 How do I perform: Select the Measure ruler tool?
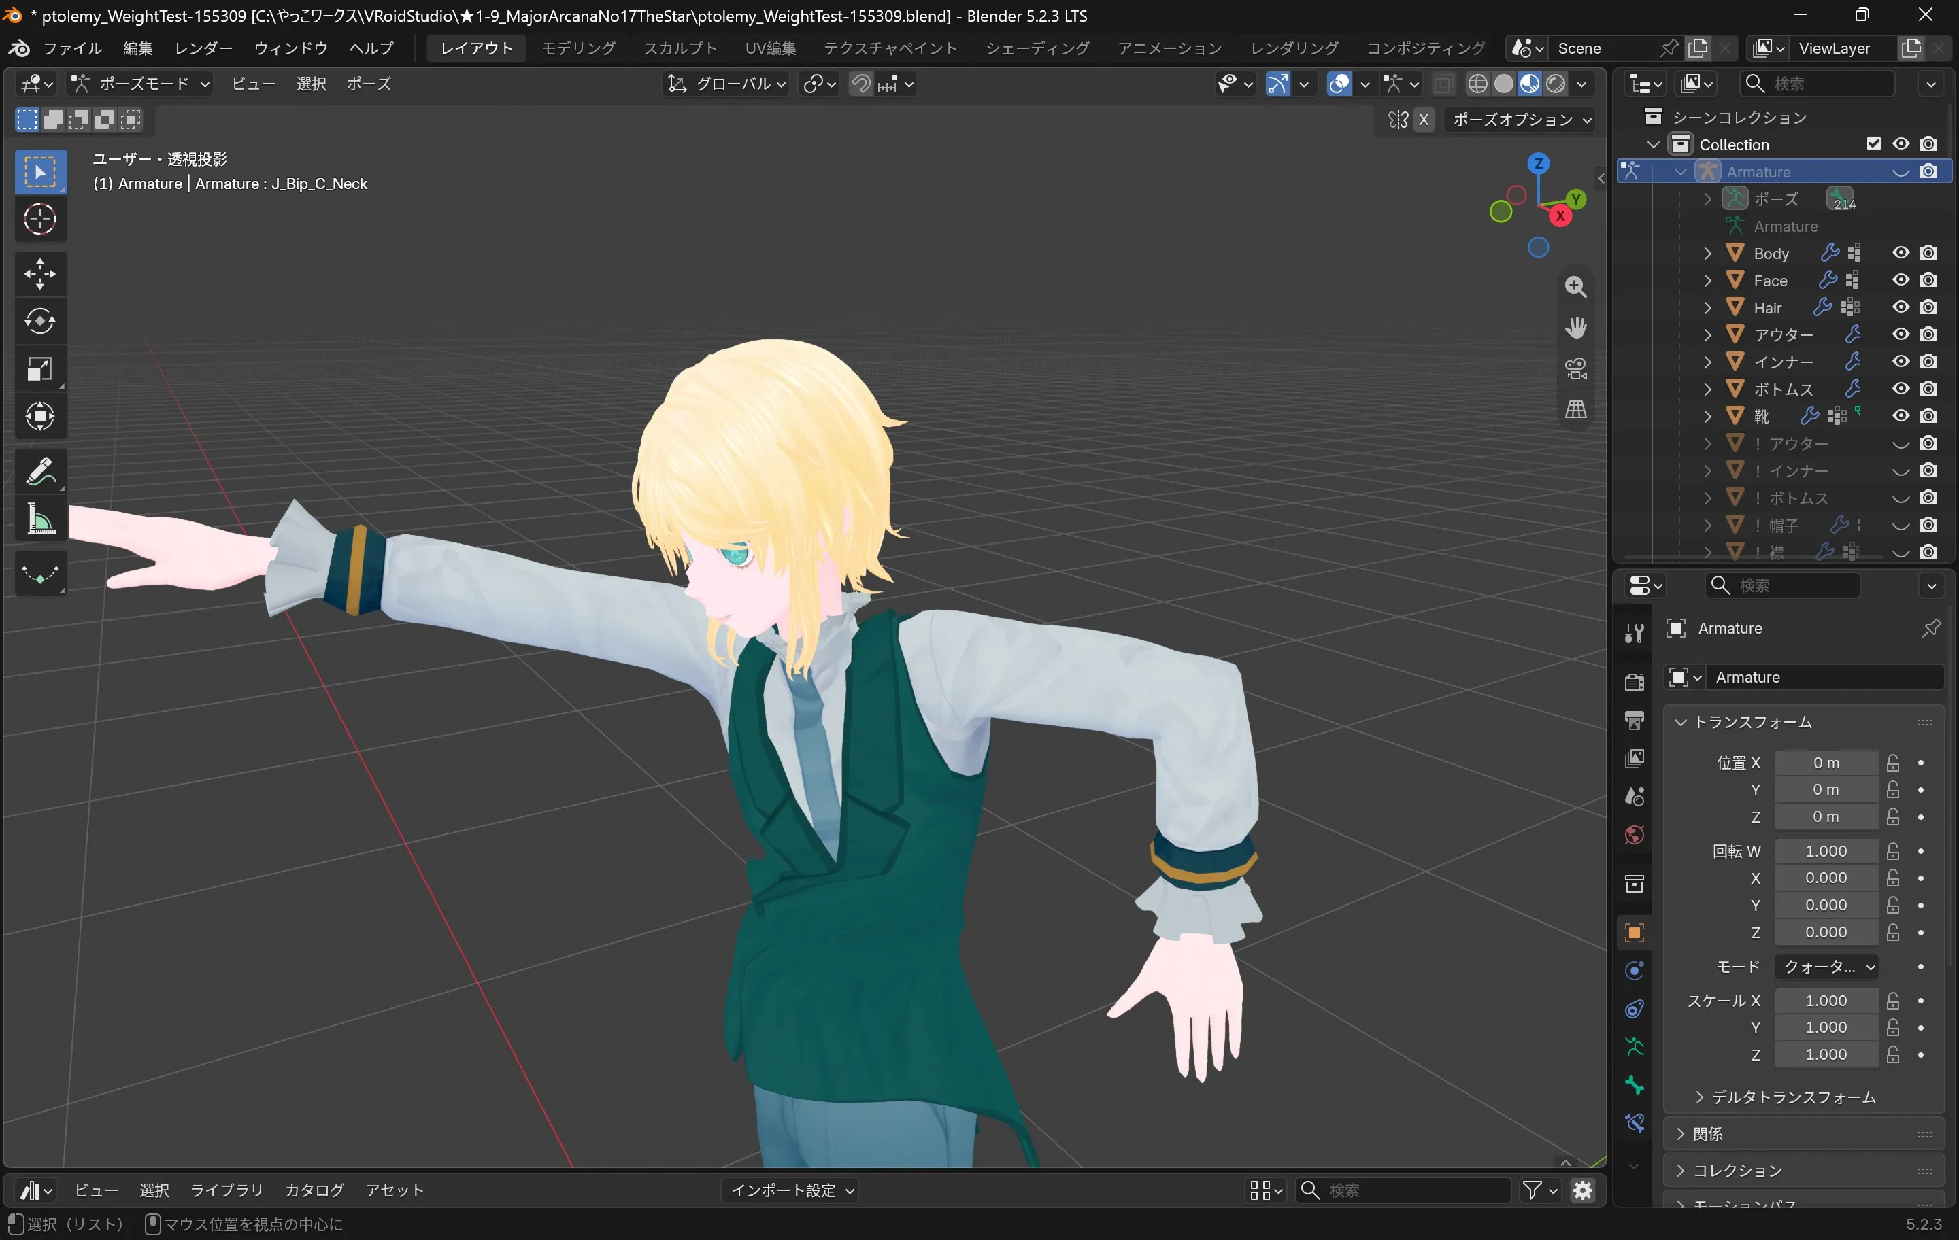point(40,519)
